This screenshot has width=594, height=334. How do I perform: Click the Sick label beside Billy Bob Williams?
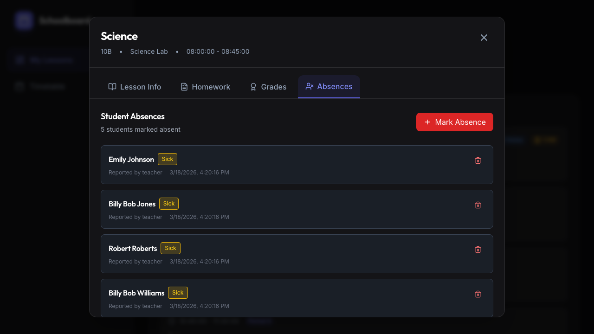(178, 293)
